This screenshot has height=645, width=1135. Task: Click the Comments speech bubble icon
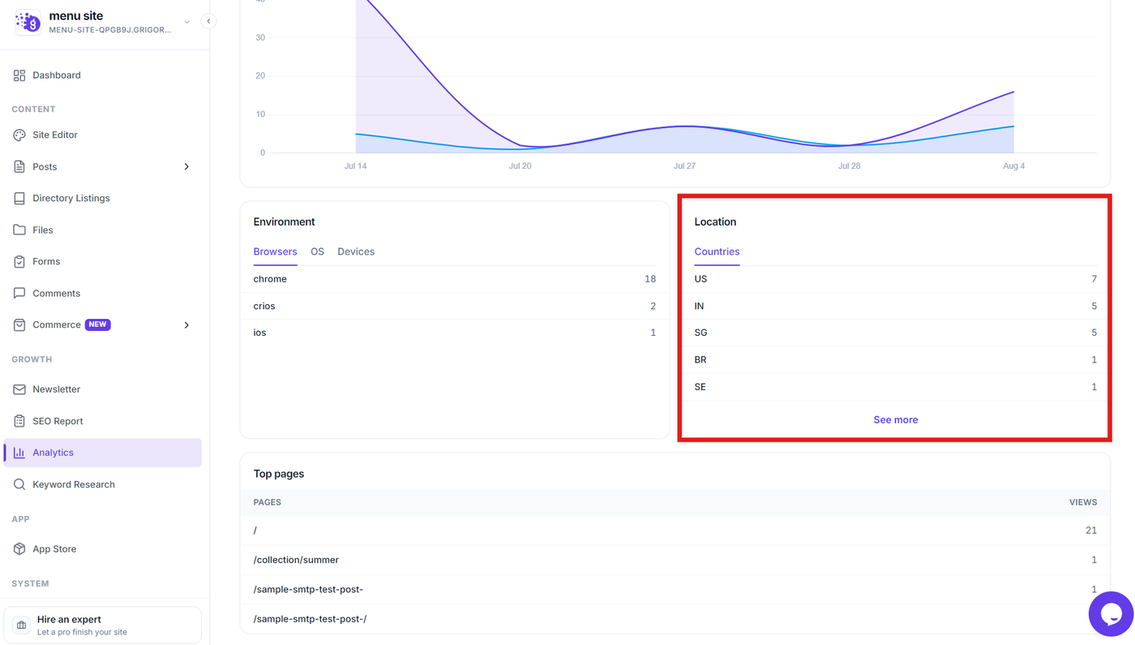(x=19, y=293)
